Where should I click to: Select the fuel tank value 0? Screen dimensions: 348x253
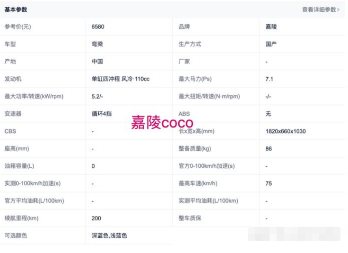(93, 166)
